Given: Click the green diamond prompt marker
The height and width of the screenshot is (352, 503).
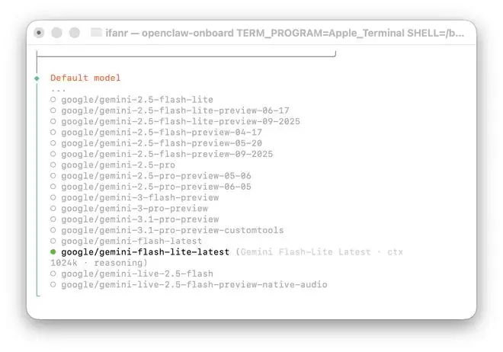Looking at the screenshot, I should 37,78.
